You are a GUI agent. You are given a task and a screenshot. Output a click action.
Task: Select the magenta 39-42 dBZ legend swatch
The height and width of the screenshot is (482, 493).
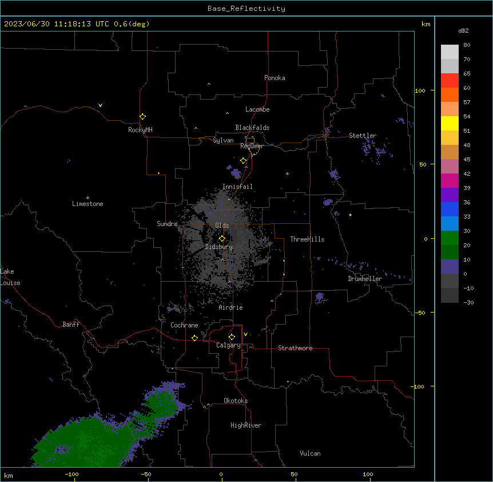(450, 180)
